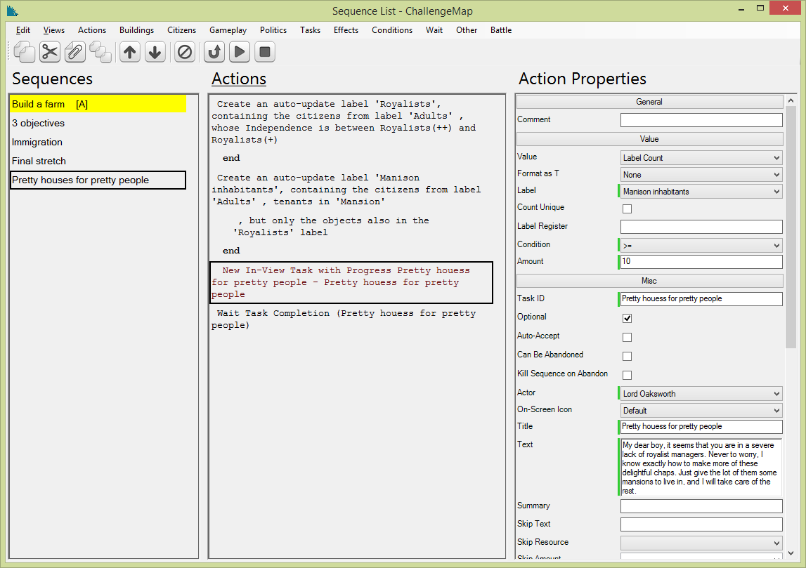The width and height of the screenshot is (806, 568).
Task: Open the Battle menu
Action: (x=500, y=29)
